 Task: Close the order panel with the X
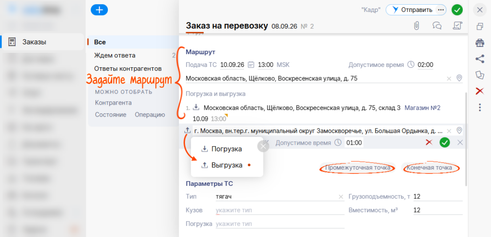pyautogui.click(x=479, y=10)
